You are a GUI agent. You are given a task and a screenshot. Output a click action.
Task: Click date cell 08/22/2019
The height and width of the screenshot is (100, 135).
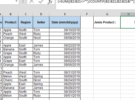coord(65,46)
